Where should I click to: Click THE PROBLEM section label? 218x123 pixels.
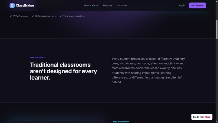pyautogui.click(x=38, y=58)
